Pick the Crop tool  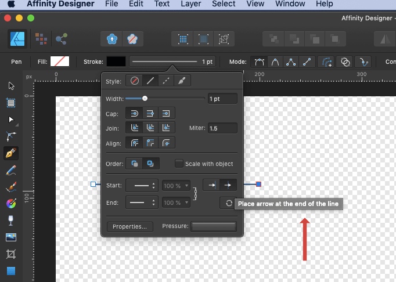point(11,254)
